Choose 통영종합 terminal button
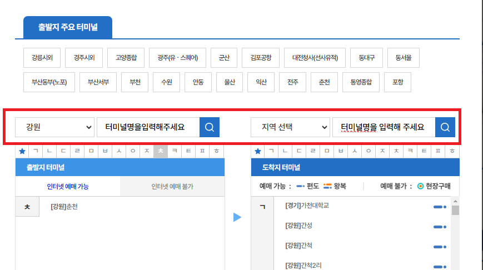Image resolution: width=483 pixels, height=270 pixels. pyautogui.click(x=361, y=82)
